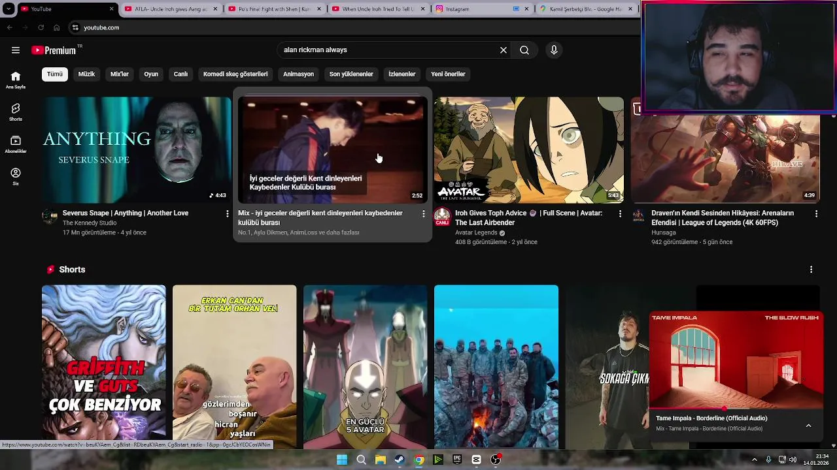
Task: Open the Erkan Can'dan Orhan Veli short
Action: pos(235,367)
